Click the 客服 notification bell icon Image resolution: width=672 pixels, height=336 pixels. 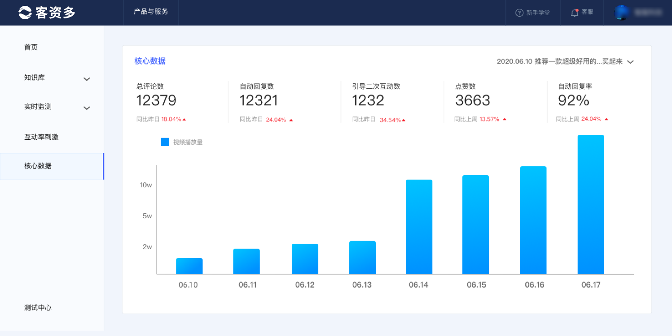(x=575, y=13)
